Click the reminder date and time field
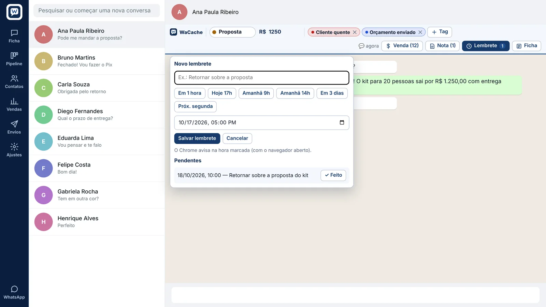546x307 pixels. 262,122
